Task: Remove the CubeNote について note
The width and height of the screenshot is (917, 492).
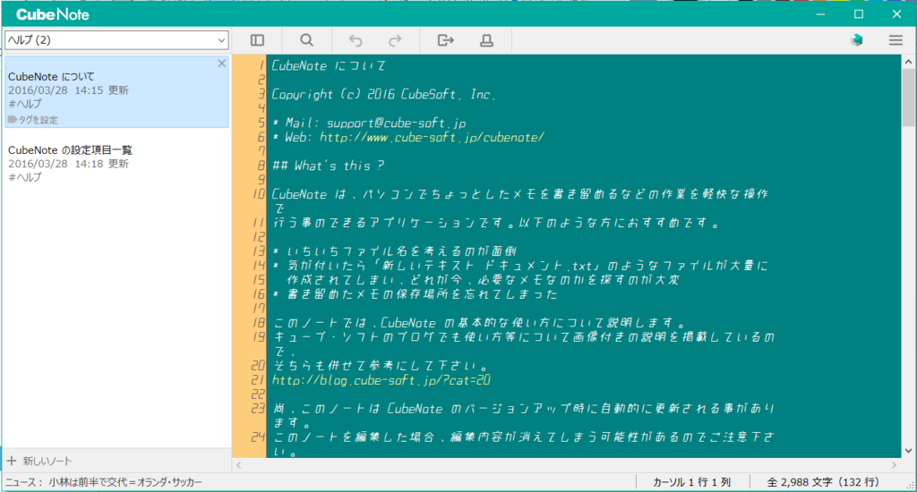Action: (222, 64)
